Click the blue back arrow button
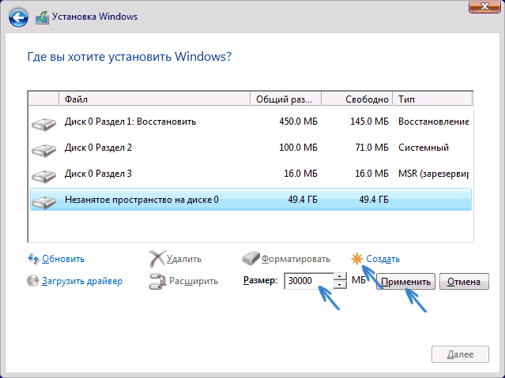This screenshot has width=505, height=378. tap(18, 17)
